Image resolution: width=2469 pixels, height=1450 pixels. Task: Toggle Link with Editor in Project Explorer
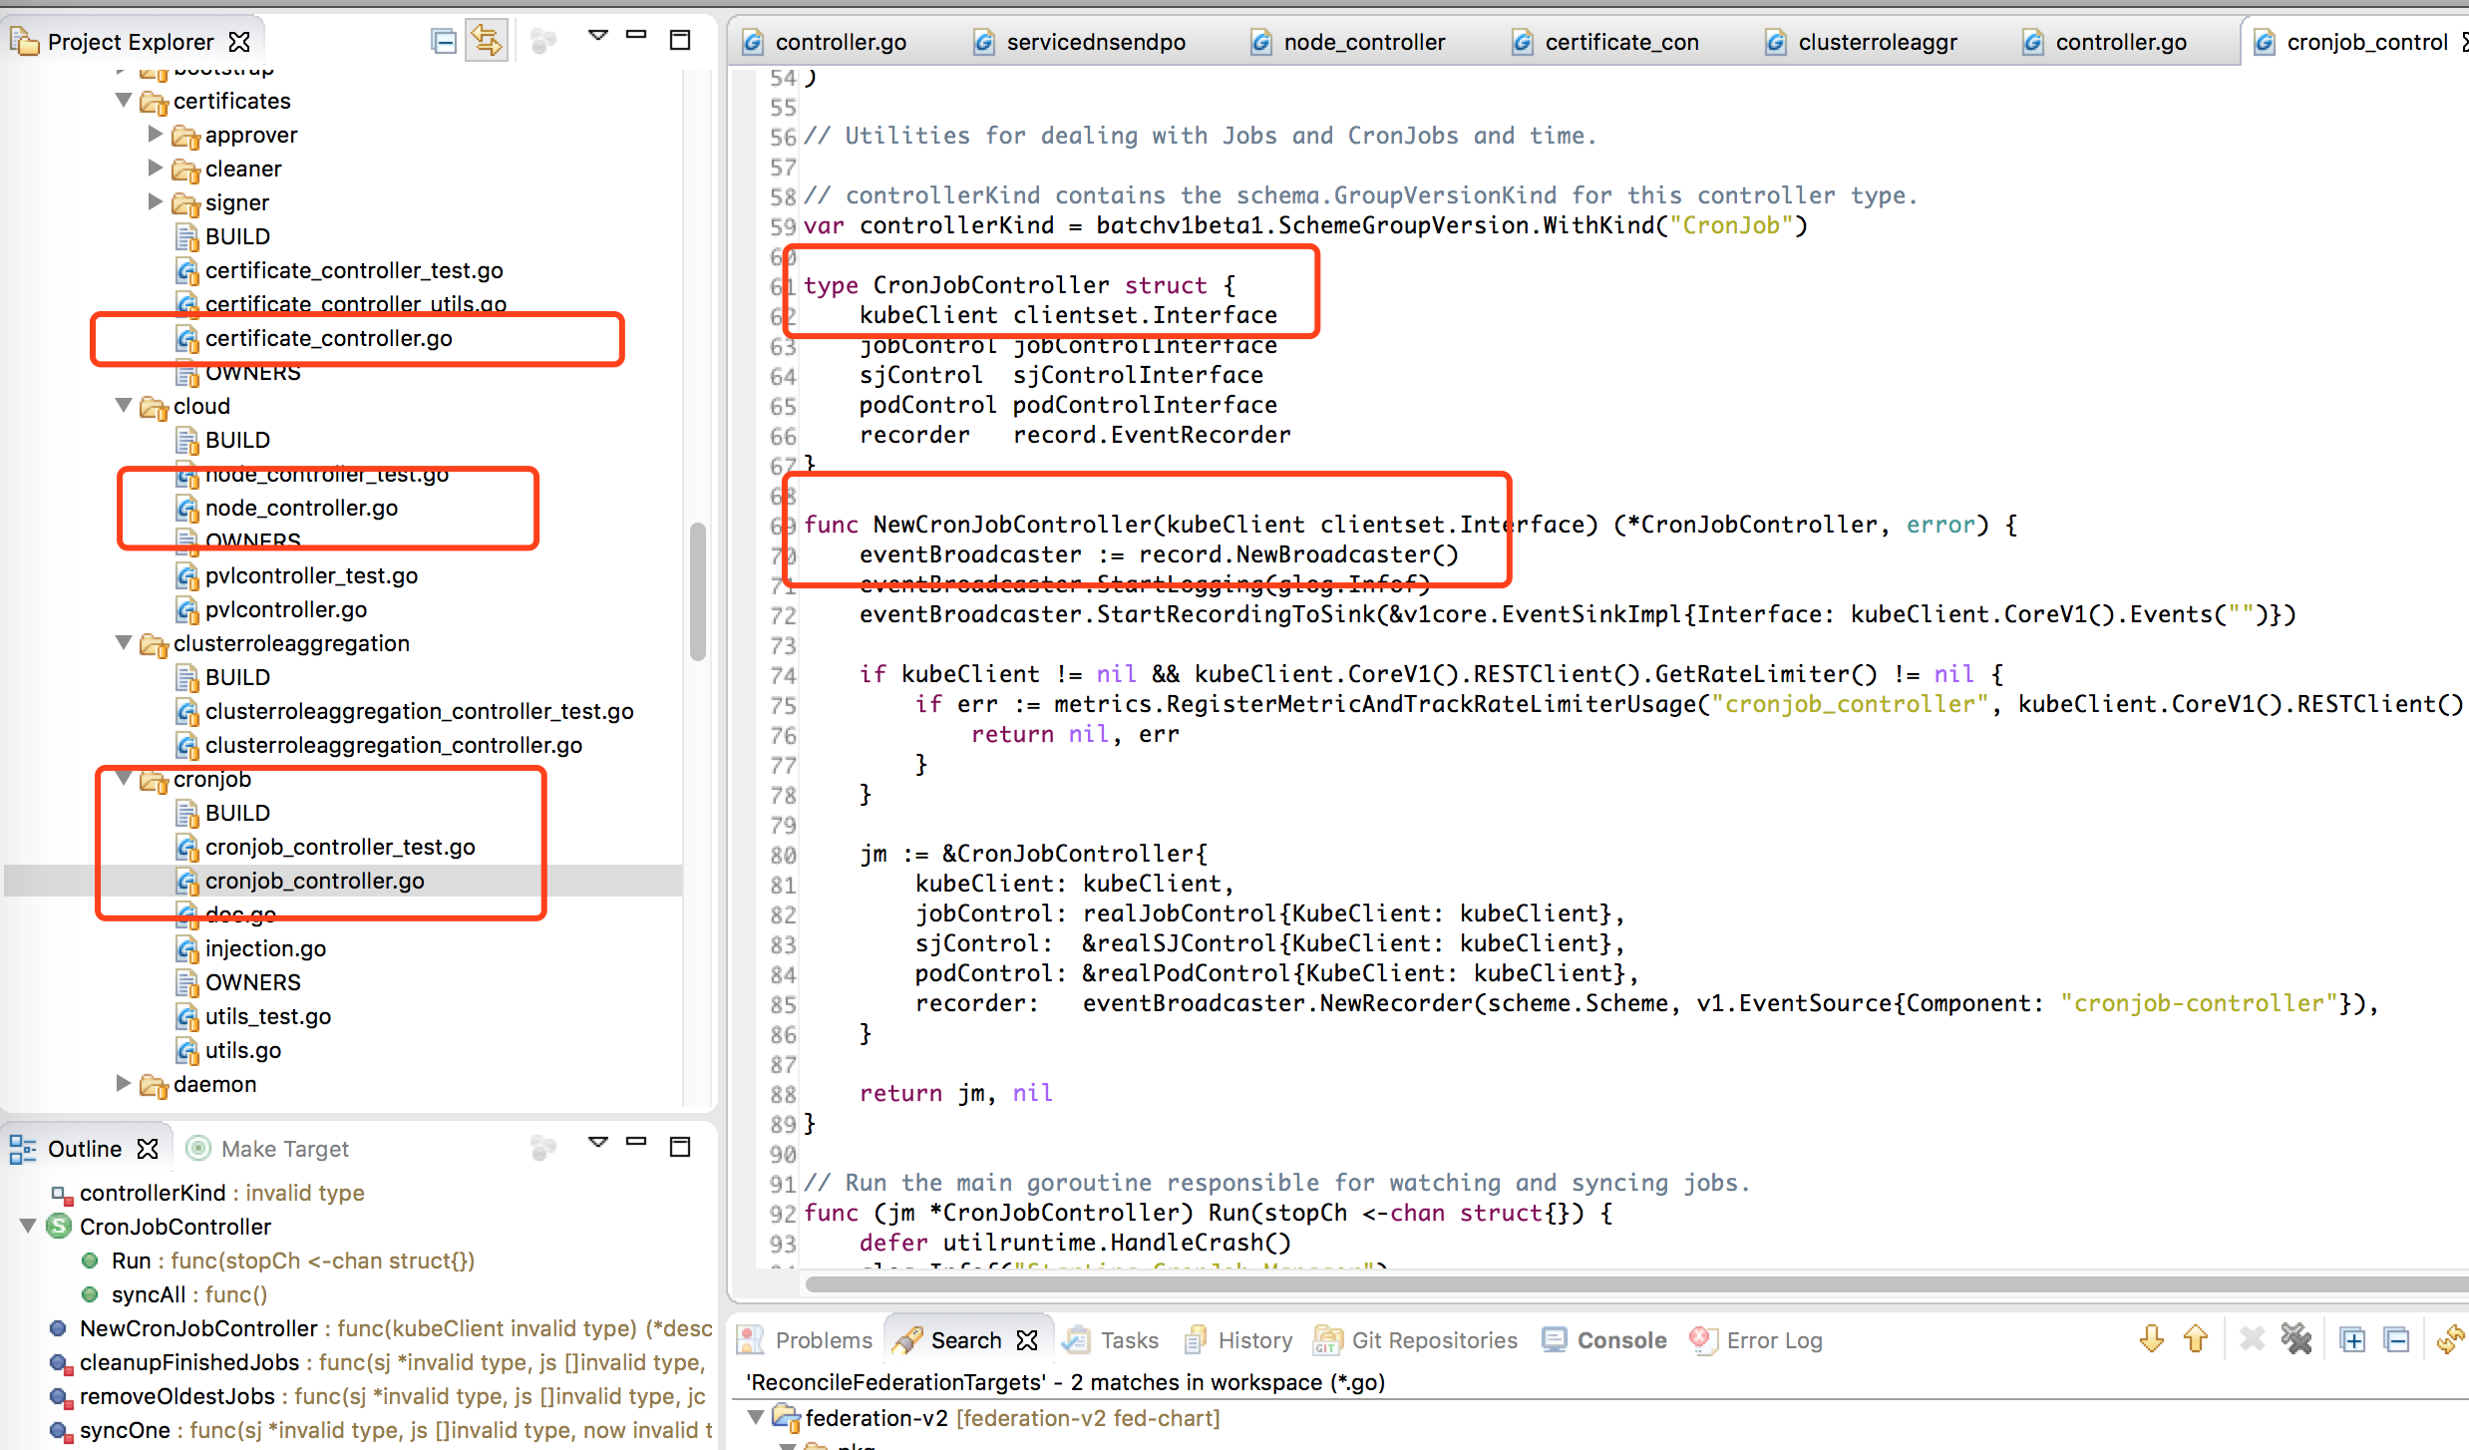487,41
